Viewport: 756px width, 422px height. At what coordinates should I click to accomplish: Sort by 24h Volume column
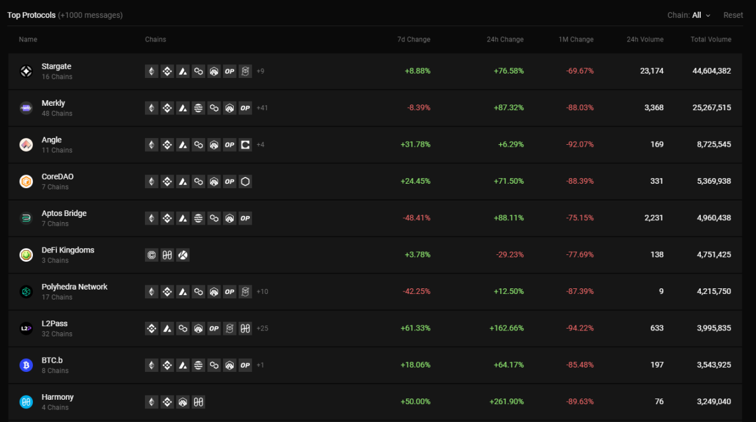point(644,40)
